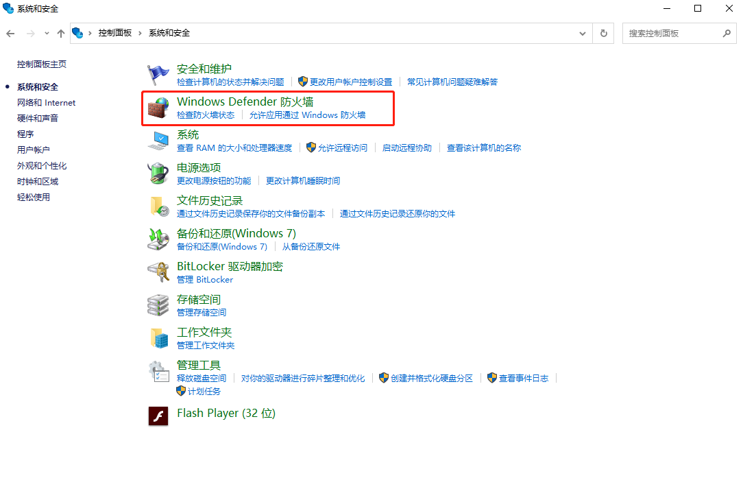The image size is (743, 489).
Task: Click the System computer monitor icon
Action: (x=158, y=141)
